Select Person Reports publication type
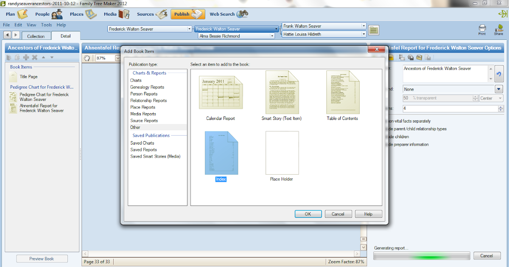 click(144, 94)
